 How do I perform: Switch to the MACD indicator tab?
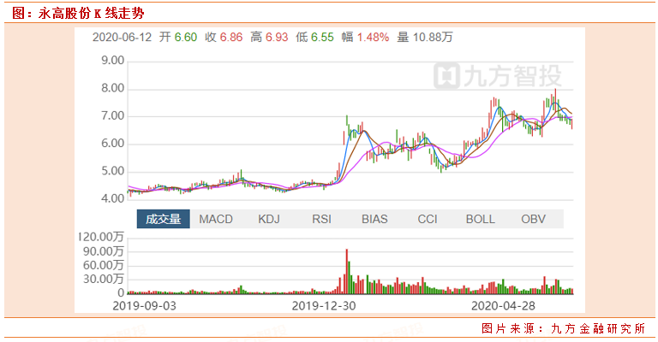click(216, 219)
